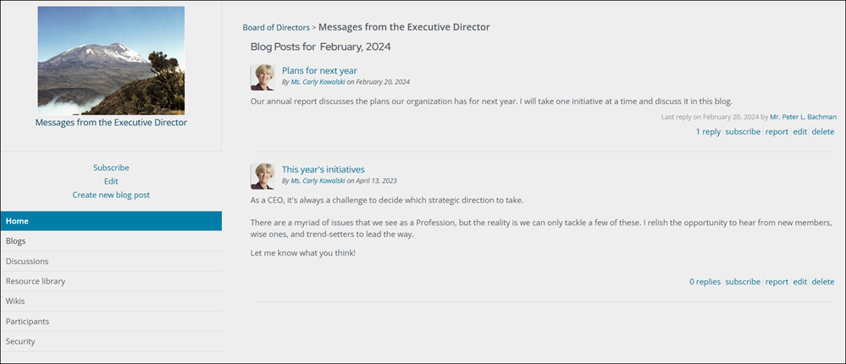This screenshot has height=364, width=846.
Task: Open the Discussions section
Action: coord(111,261)
